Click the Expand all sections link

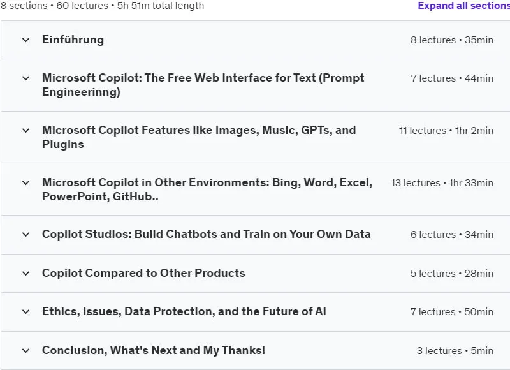(x=464, y=6)
